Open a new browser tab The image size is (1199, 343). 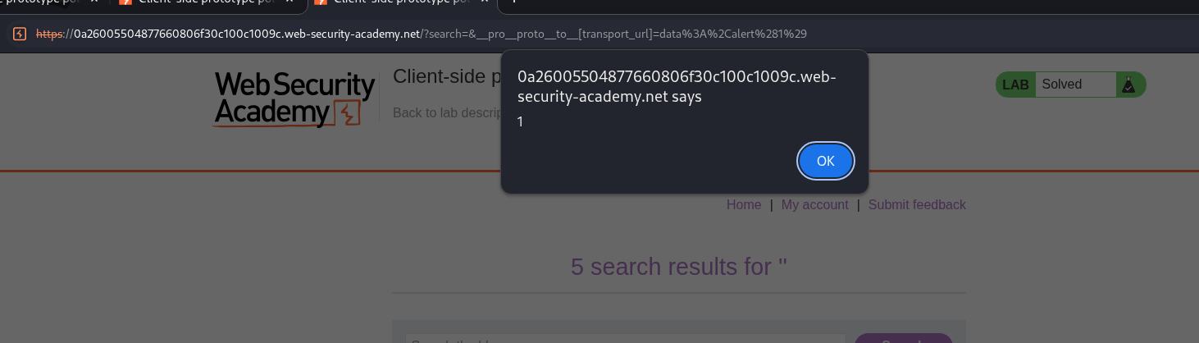513,2
